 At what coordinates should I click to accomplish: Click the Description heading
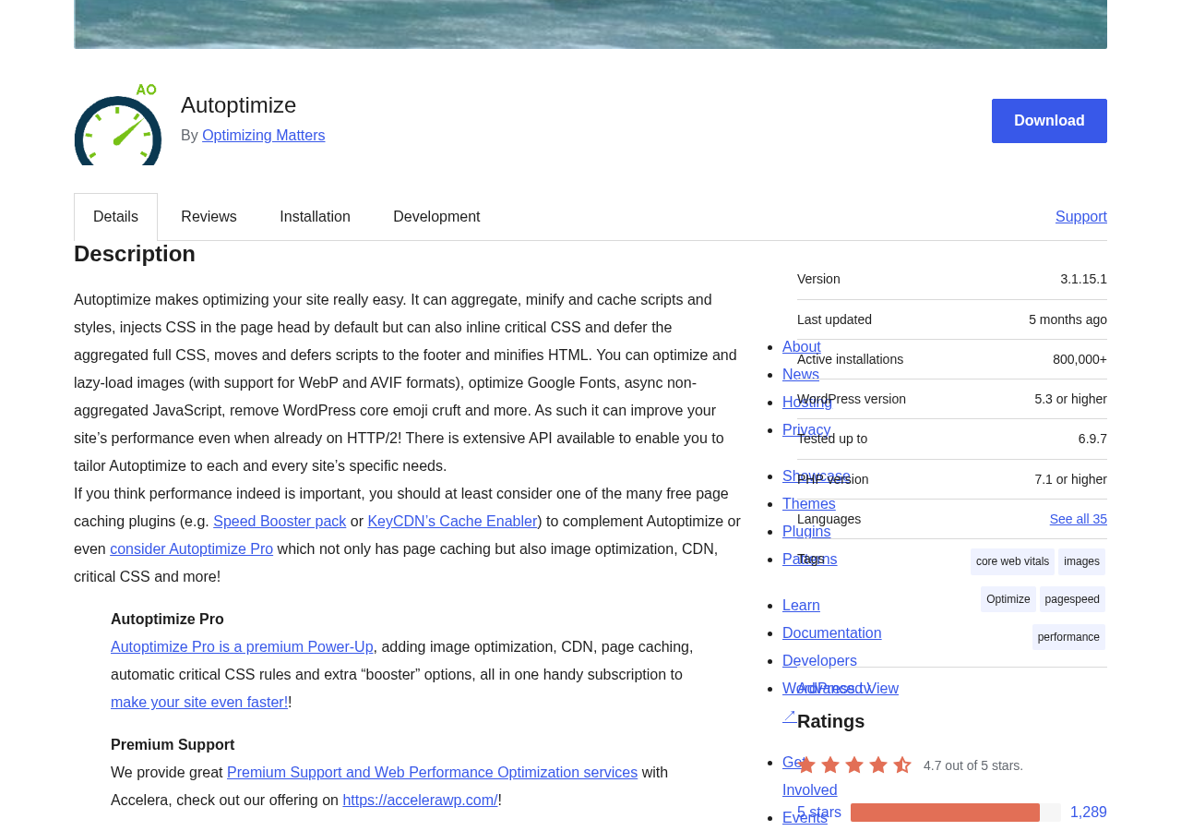(135, 254)
